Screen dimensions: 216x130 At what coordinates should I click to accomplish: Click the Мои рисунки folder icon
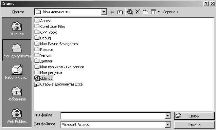(x=37, y=72)
